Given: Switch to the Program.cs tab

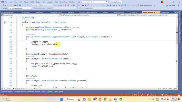Looking at the screenshot, I should (133, 12).
